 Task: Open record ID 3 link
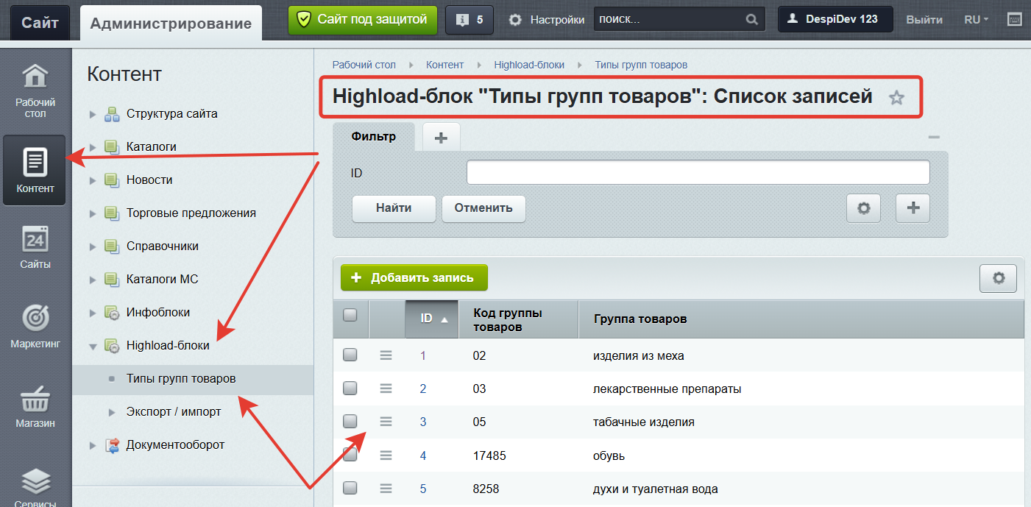coord(423,422)
